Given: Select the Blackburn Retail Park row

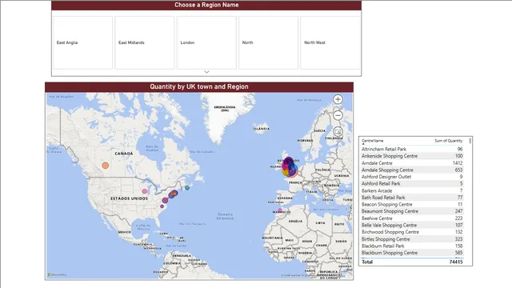Looking at the screenshot, I should [x=412, y=246].
